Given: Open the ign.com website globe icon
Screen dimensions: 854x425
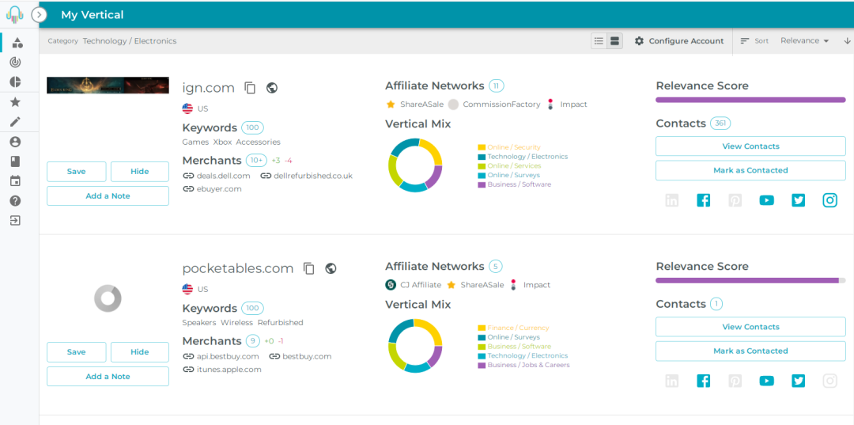Looking at the screenshot, I should (x=272, y=88).
